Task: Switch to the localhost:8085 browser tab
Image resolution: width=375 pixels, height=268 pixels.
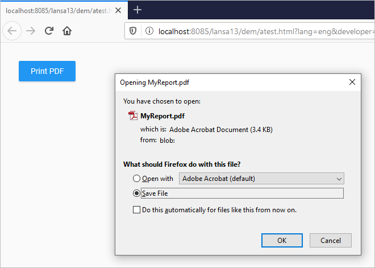Action: (63, 10)
